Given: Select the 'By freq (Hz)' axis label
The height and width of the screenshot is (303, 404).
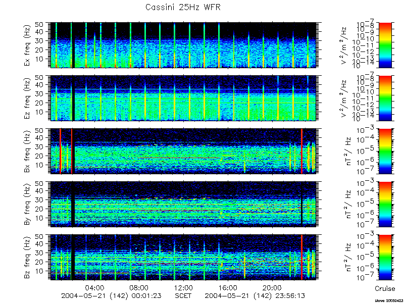Looking at the screenshot, I should [x=28, y=205].
